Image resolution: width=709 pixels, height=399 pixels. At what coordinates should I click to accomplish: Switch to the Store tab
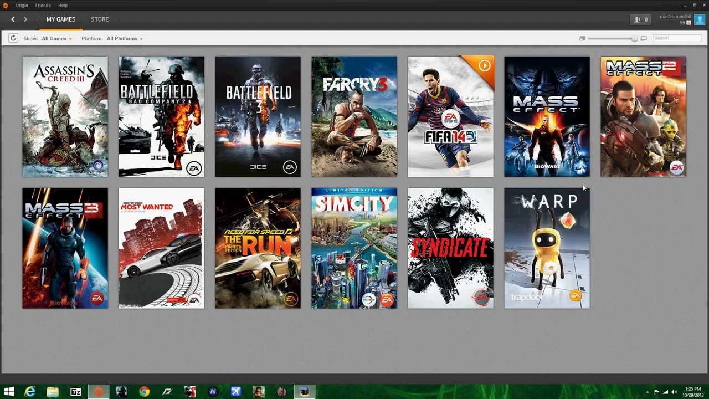coord(100,19)
